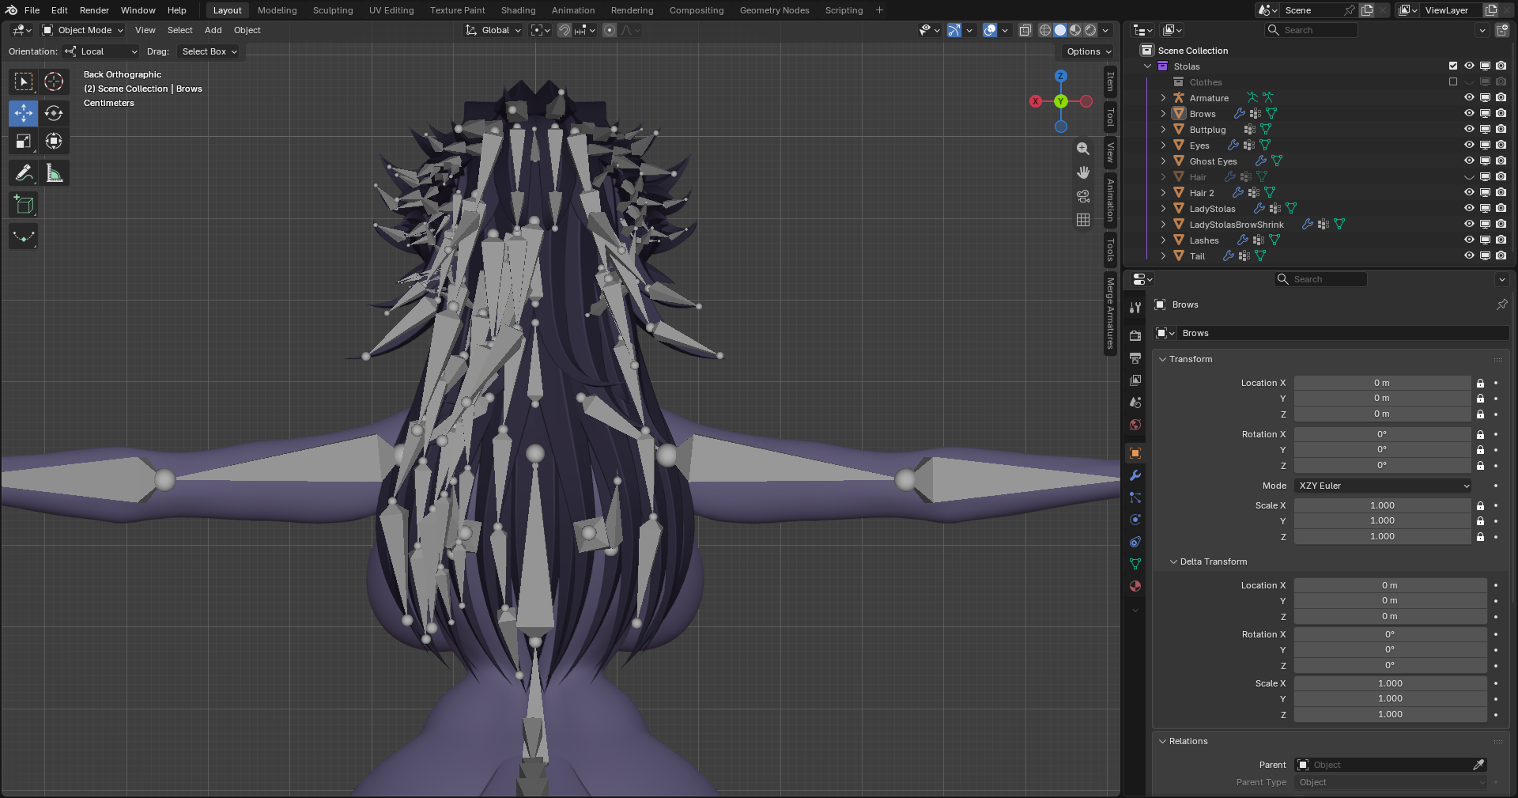Screen dimensions: 1518x798
Task: Toggle the lock for Scale Z
Action: [x=1480, y=537]
